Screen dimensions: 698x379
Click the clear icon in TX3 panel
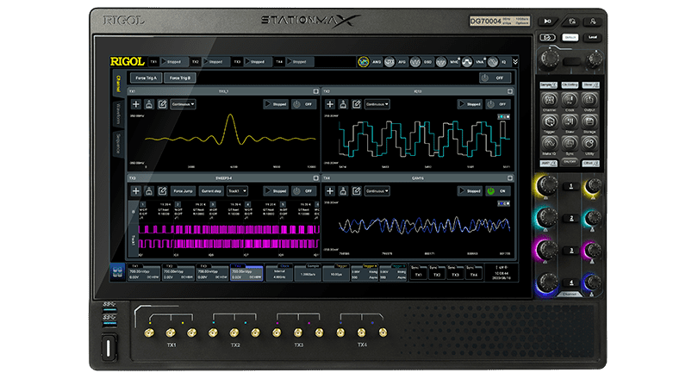tap(149, 191)
